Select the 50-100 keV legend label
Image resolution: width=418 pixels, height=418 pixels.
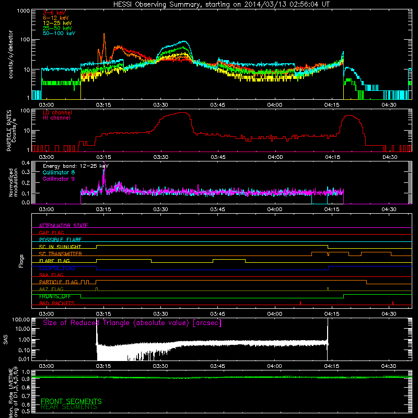point(59,33)
